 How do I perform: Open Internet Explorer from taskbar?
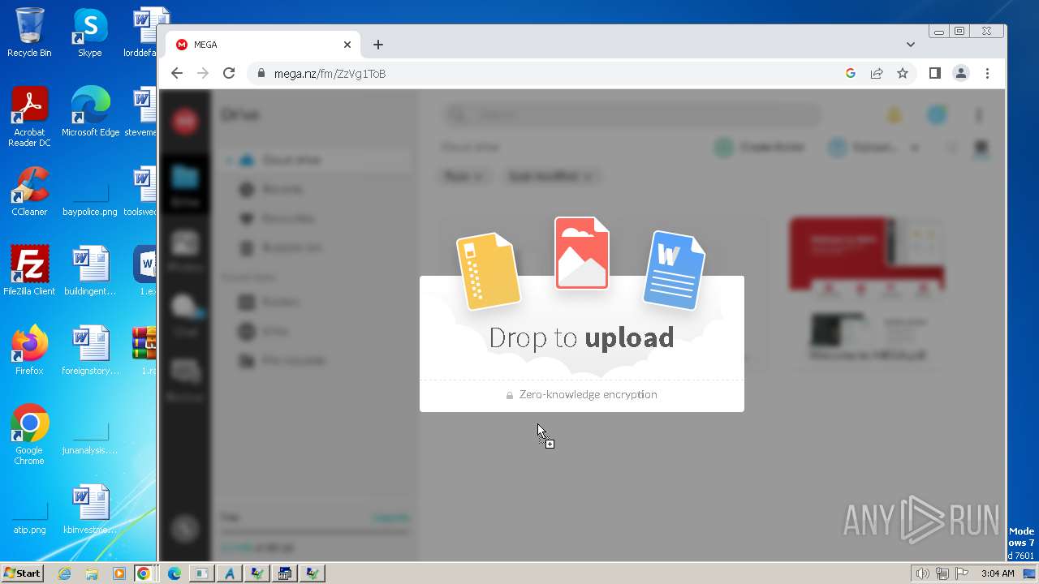pyautogui.click(x=65, y=573)
